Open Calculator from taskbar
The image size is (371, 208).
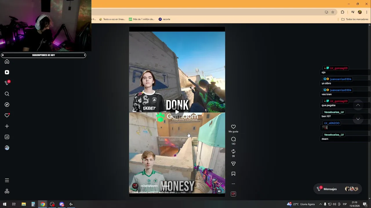coord(33,204)
